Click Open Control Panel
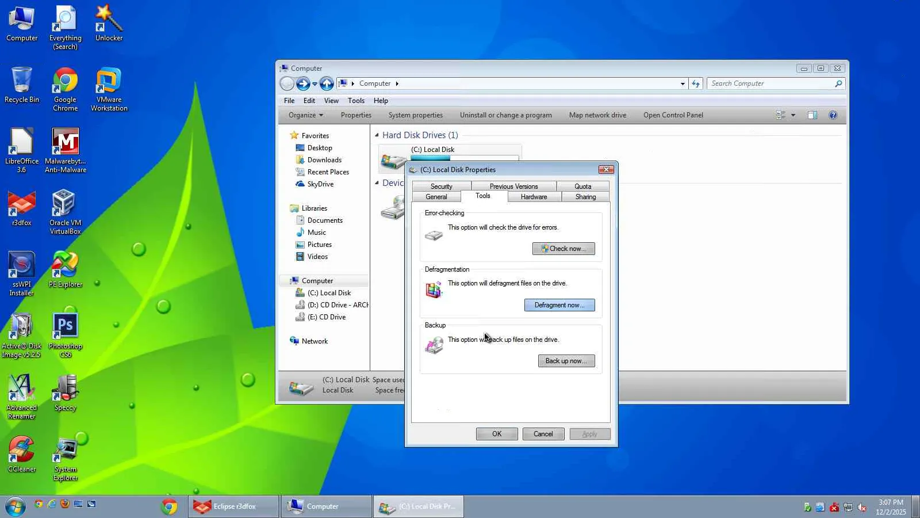 click(673, 115)
